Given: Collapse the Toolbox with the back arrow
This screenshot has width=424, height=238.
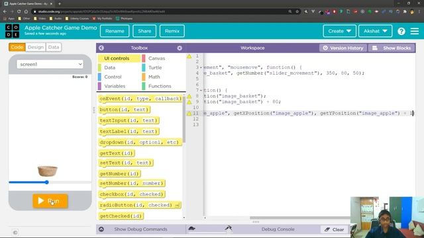Looking at the screenshot, I should pyautogui.click(x=101, y=48).
